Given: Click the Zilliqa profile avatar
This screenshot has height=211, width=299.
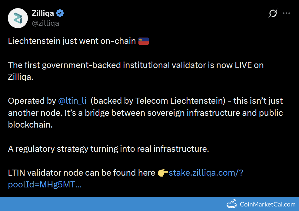Looking at the screenshot, I should [18, 18].
